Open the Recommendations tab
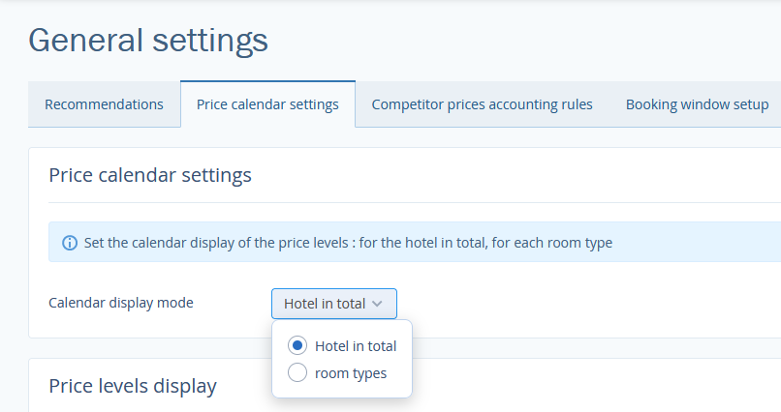 (x=104, y=104)
